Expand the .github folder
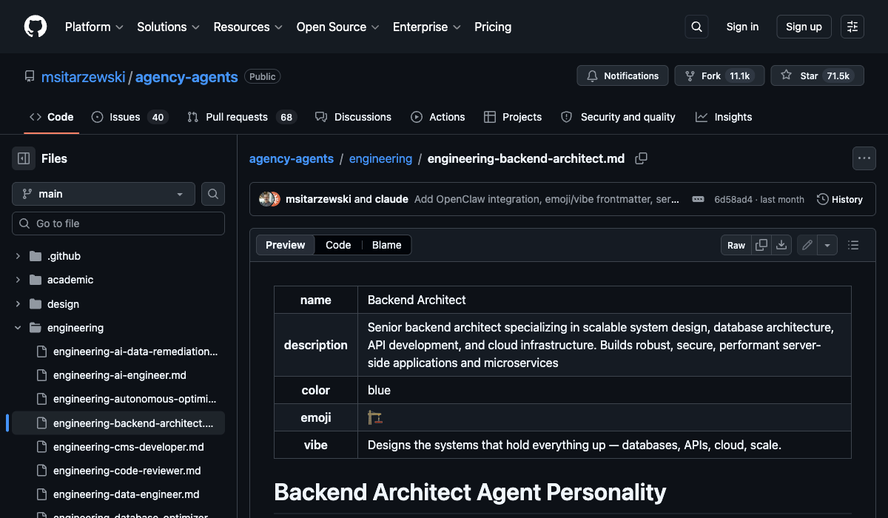This screenshot has height=518, width=888. 17,255
